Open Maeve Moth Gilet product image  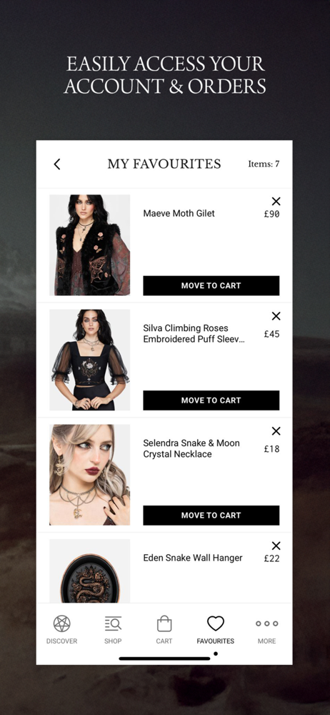point(90,245)
